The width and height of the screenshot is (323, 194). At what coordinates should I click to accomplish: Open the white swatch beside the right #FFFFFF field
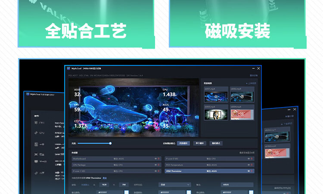pos(251,192)
